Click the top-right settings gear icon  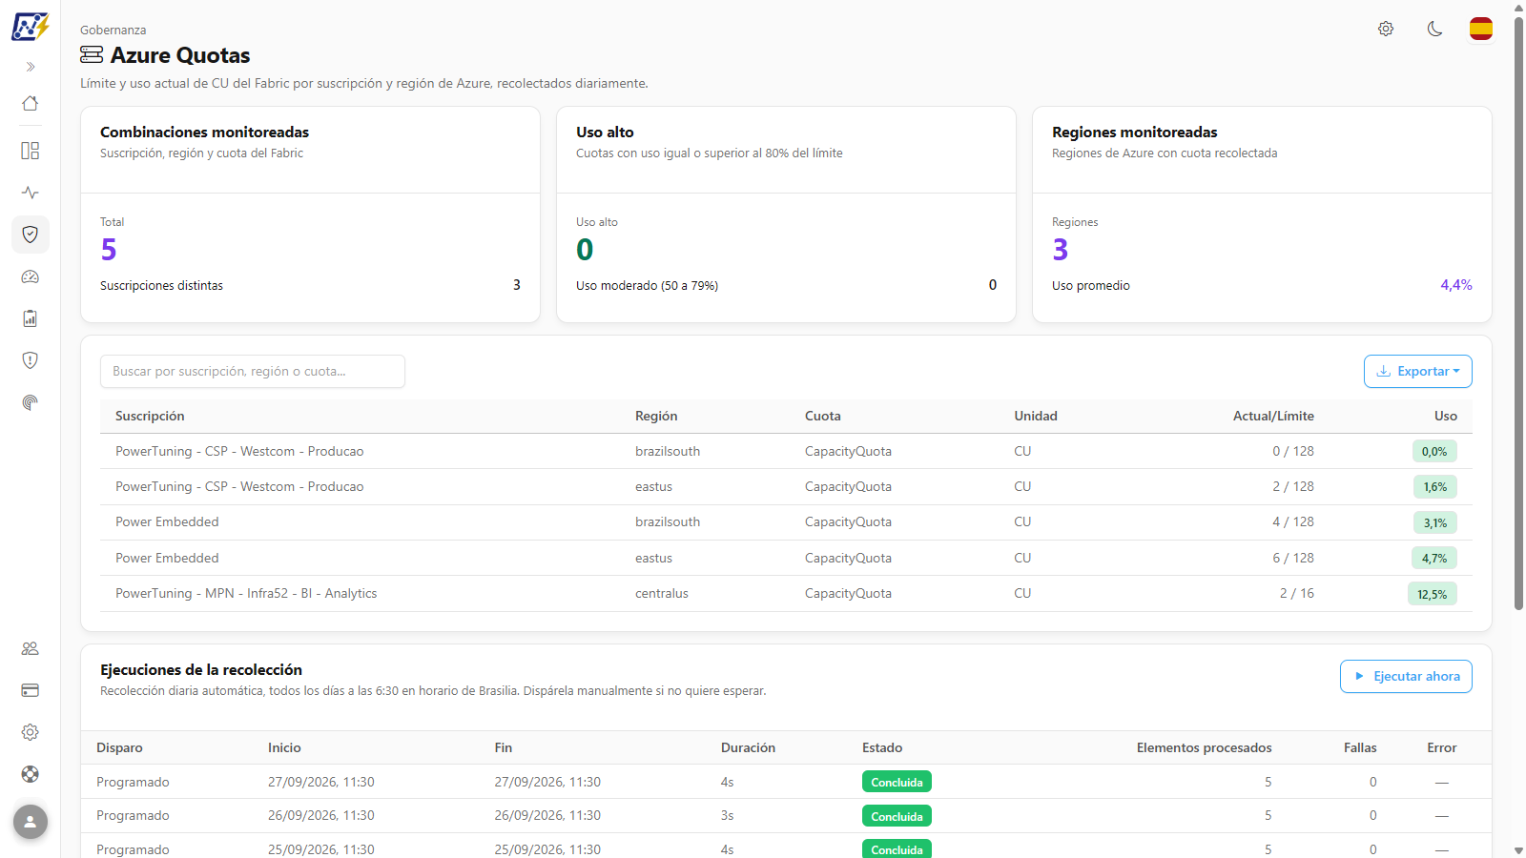tap(1386, 29)
